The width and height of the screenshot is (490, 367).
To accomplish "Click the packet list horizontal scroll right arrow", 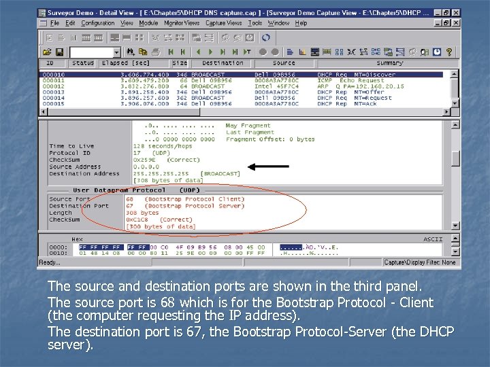I will coord(446,111).
